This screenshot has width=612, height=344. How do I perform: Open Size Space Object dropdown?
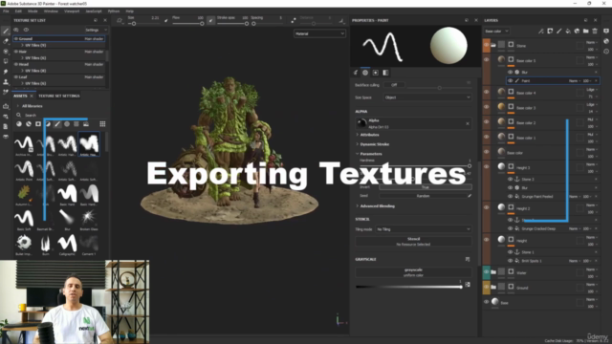pos(427,97)
